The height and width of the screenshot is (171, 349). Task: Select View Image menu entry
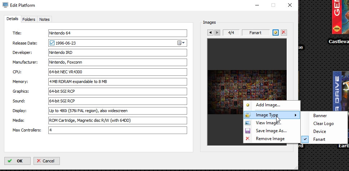(272, 123)
